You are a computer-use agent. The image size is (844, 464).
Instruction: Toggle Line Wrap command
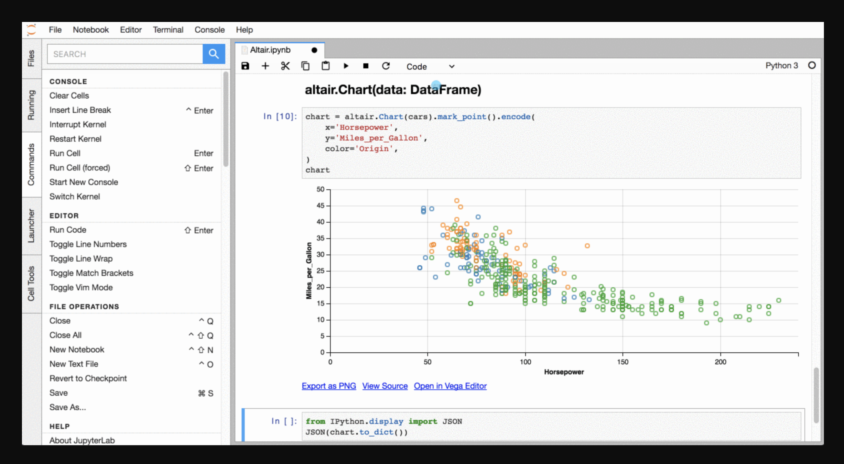tap(81, 259)
